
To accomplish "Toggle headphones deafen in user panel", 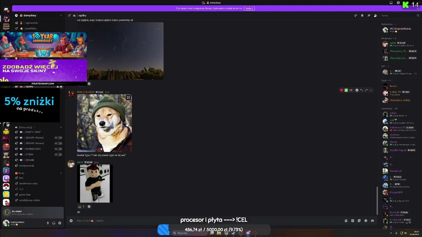I will click(54, 223).
